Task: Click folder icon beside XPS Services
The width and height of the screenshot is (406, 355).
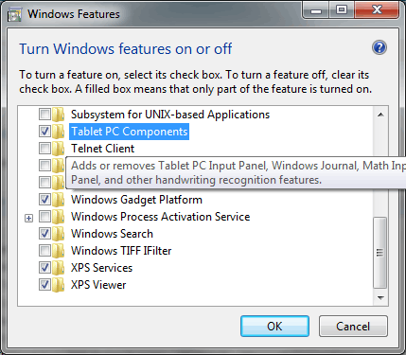Action: [x=59, y=268]
